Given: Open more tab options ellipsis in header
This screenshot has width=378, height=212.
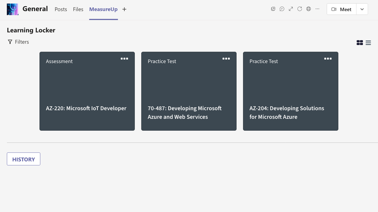Looking at the screenshot, I should tap(317, 9).
